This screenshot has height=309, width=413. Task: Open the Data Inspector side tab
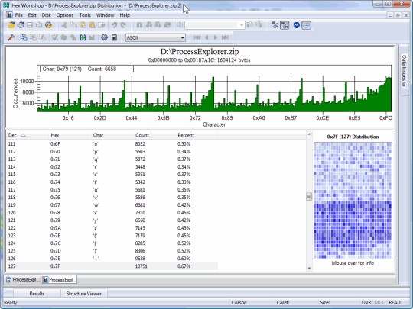coord(404,71)
